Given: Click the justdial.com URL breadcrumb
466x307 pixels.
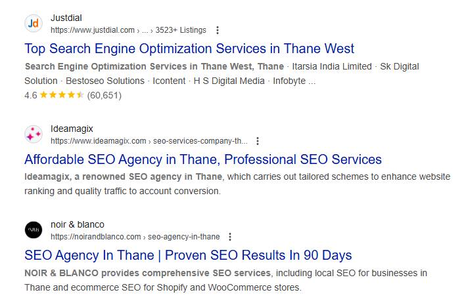Looking at the screenshot, I should (x=93, y=30).
